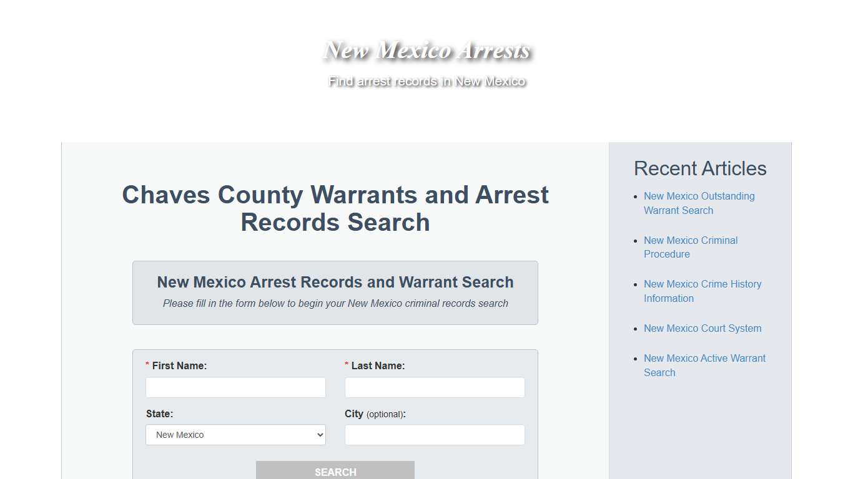
Task: Open New Mexico Court System article
Action: click(703, 328)
